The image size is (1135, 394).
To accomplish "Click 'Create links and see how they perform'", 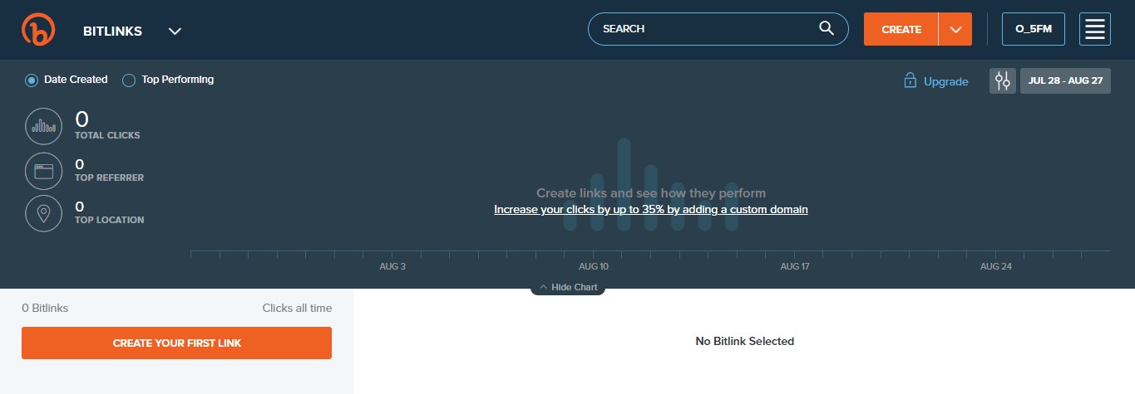I will click(651, 193).
